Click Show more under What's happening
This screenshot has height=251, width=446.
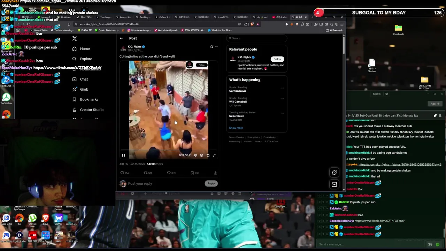tap(236, 128)
